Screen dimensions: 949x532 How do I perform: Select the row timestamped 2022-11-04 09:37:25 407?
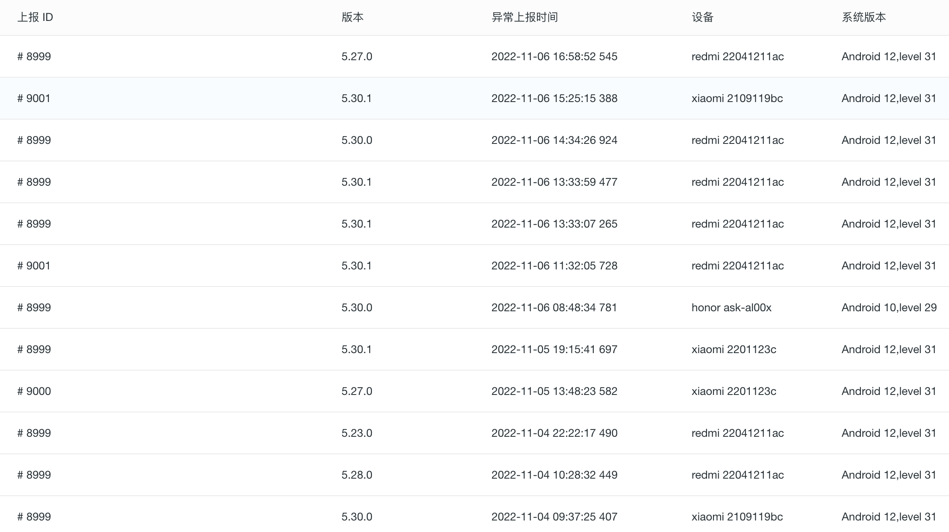click(x=554, y=517)
